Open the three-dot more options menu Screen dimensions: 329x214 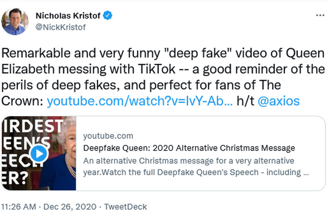320,15
